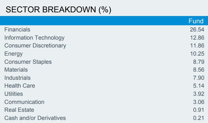This screenshot has width=208, height=123.
Task: Select the Health Care label
Action: [20, 86]
